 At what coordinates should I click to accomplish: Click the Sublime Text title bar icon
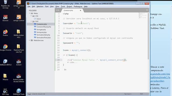tap(28, 3)
